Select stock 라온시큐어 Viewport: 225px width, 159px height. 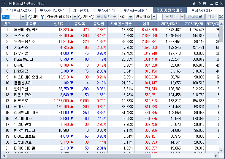23,95
